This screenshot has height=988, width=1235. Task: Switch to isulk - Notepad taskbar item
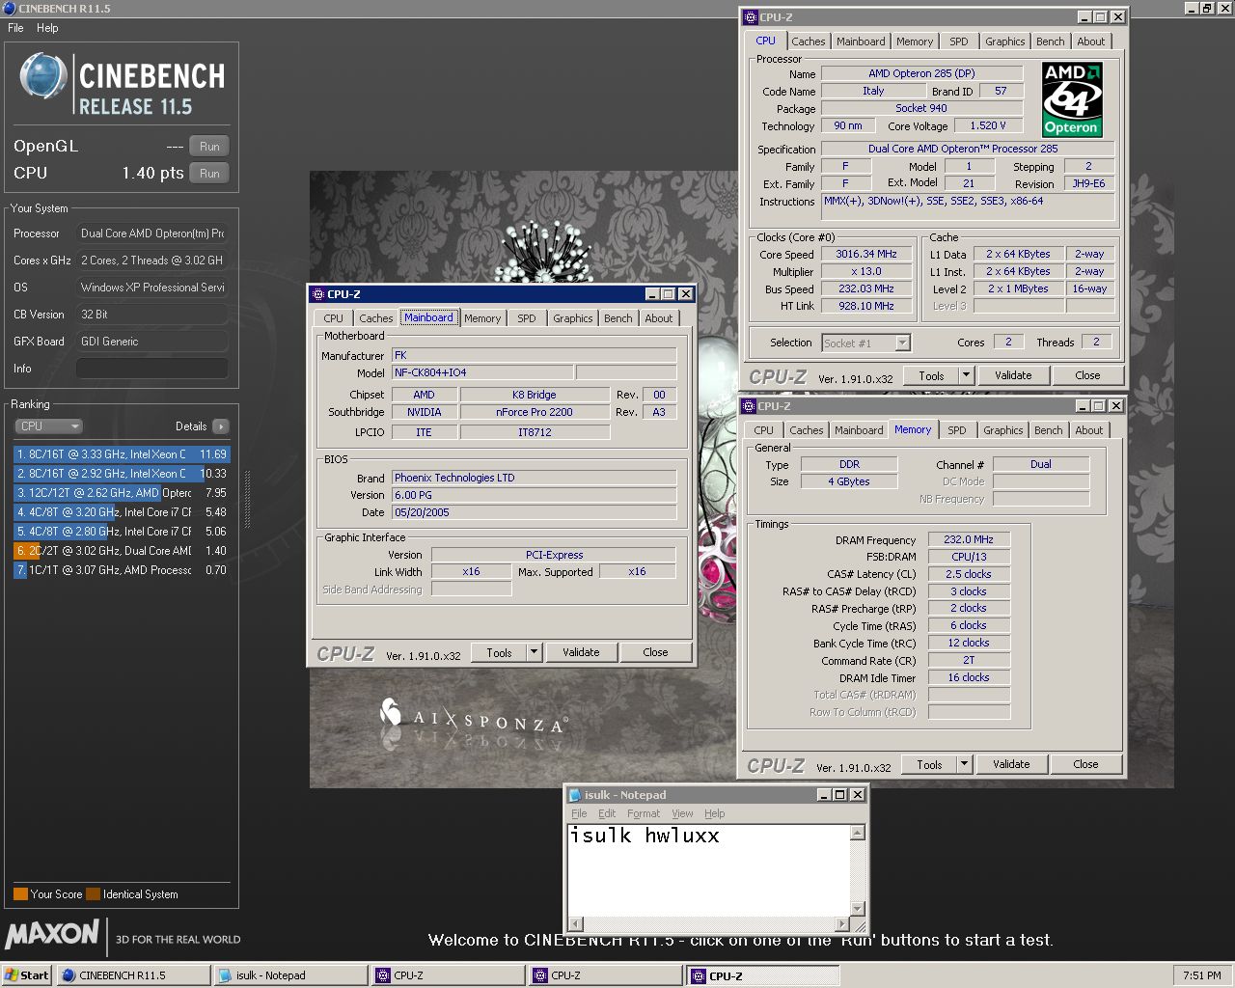[x=290, y=975]
